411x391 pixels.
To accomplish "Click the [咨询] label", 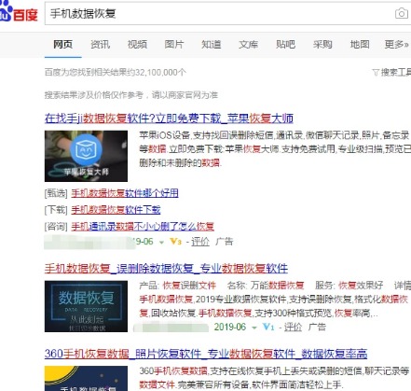I will tap(56, 226).
